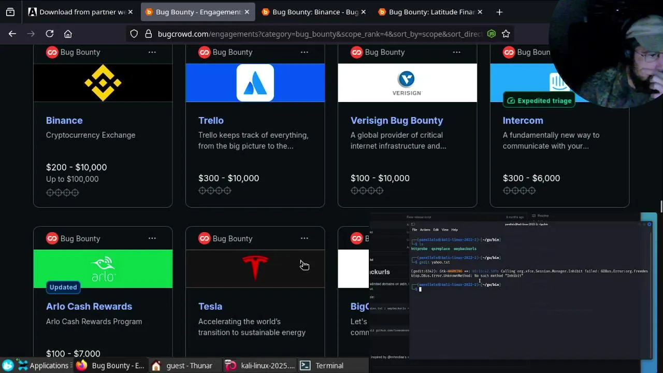Close the Bug Bounty Engagements tab
663x373 pixels.
247,12
